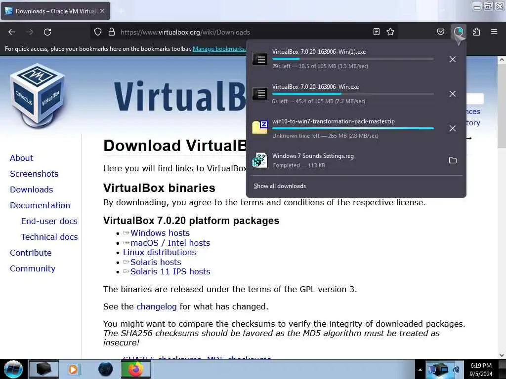Open Documentation in the sidebar
The width and height of the screenshot is (506, 379).
pos(40,205)
